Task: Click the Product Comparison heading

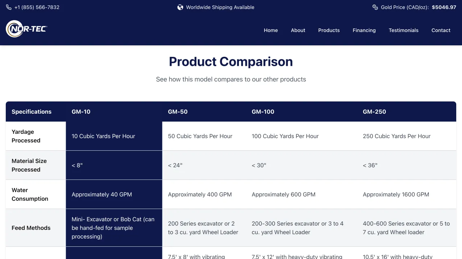Action: click(x=231, y=62)
